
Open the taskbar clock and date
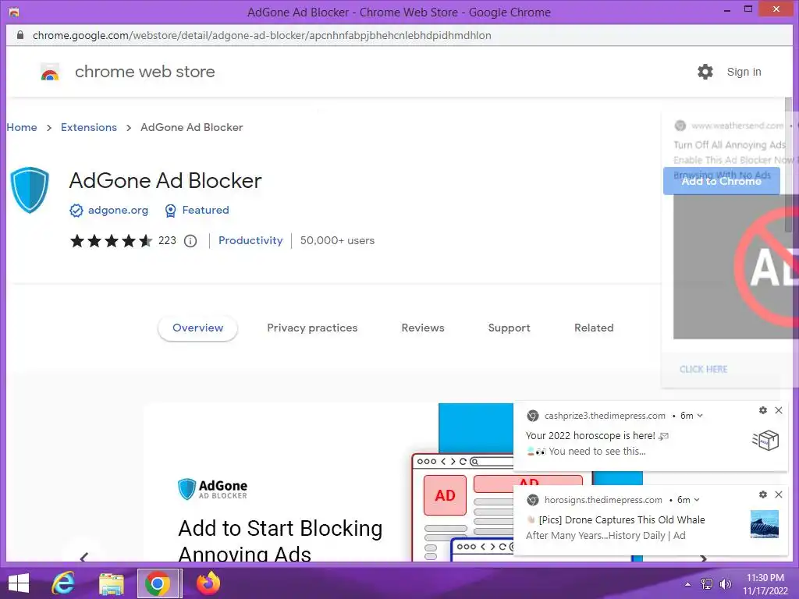click(x=765, y=584)
